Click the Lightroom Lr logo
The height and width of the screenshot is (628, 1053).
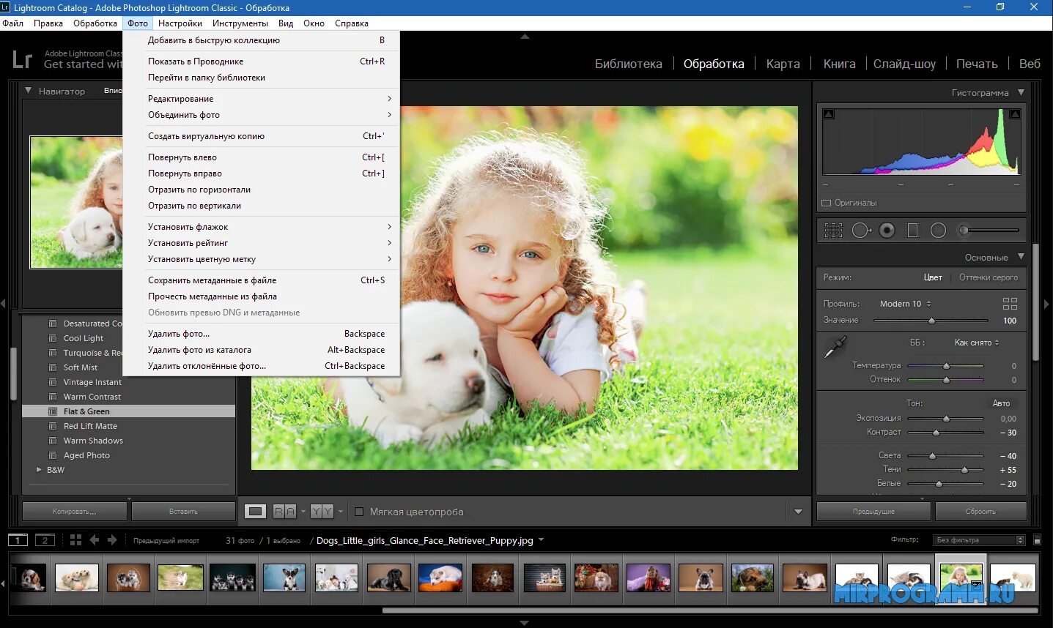point(23,59)
